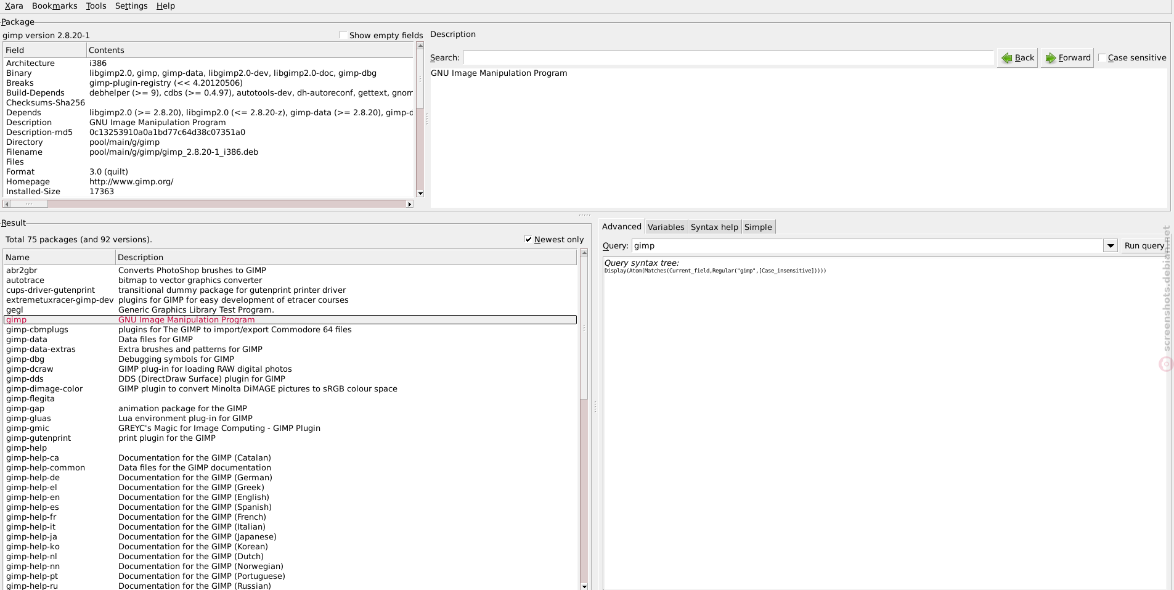
Task: Switch to the Variables tab
Action: point(666,227)
